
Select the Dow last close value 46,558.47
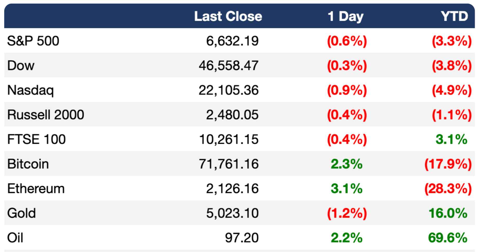pyautogui.click(x=228, y=65)
